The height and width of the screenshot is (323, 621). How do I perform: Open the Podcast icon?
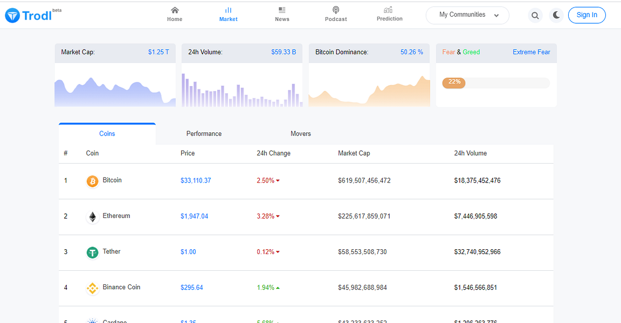click(x=336, y=10)
